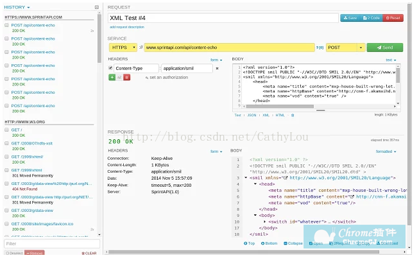Delete headers with red trash button
Viewport: 419px width, 260px height.
127,77
